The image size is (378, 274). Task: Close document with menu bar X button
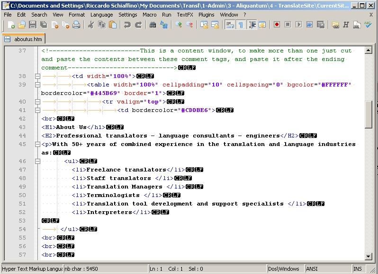coord(371,15)
